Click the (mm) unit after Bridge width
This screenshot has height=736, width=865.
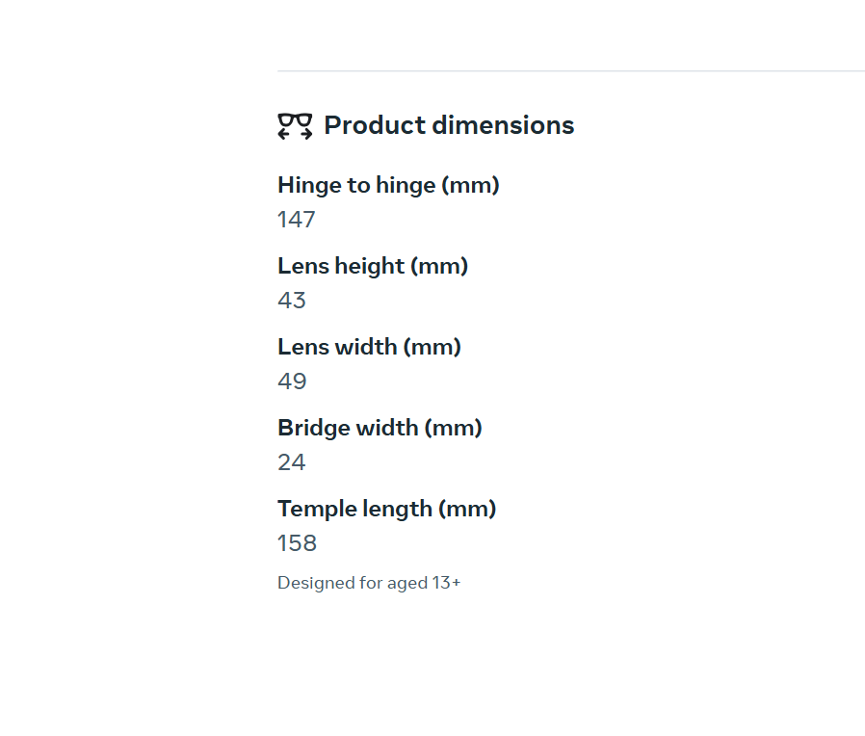[x=454, y=428]
